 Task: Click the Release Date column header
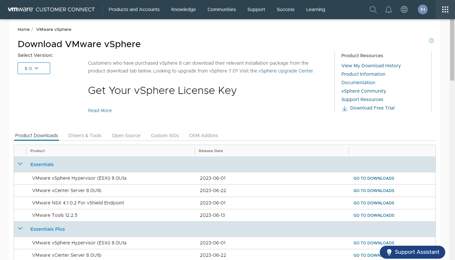click(x=211, y=151)
